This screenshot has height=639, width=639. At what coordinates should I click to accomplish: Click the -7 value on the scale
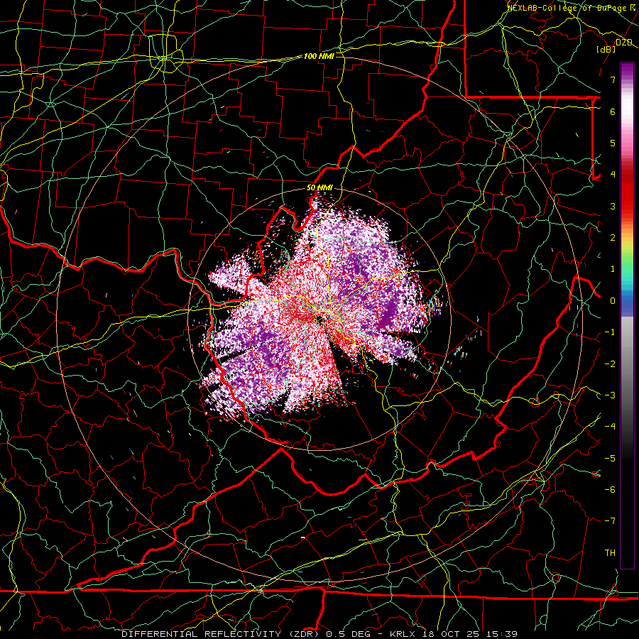(x=610, y=521)
